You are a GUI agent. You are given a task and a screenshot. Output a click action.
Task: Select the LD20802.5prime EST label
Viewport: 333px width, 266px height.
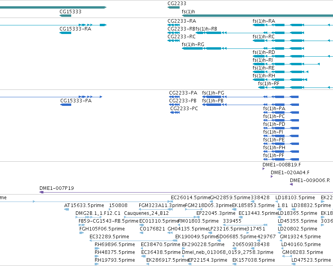pyautogui.click(x=297, y=229)
